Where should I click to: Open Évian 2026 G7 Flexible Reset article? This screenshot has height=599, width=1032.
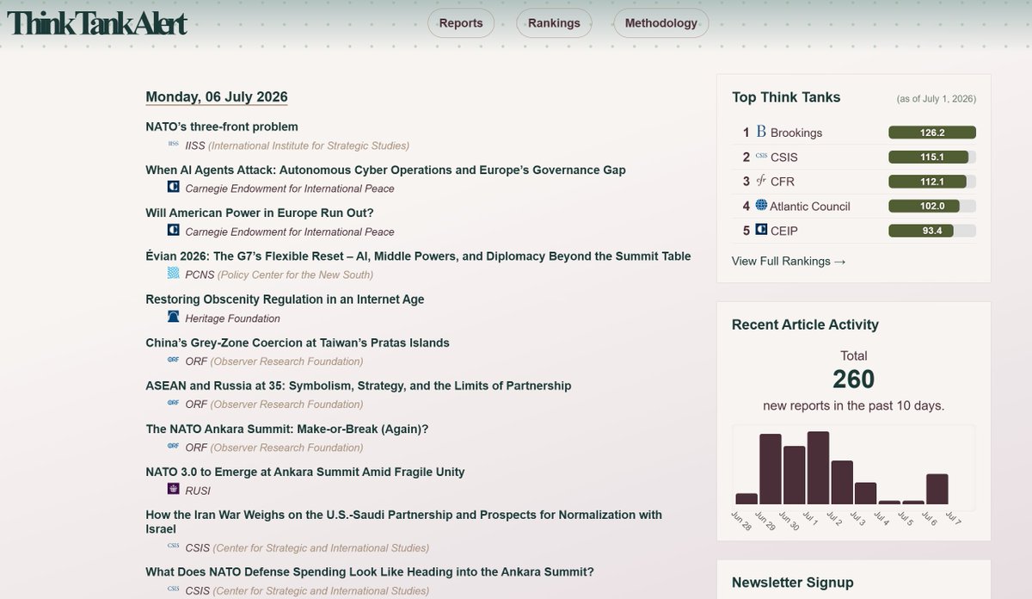click(418, 256)
